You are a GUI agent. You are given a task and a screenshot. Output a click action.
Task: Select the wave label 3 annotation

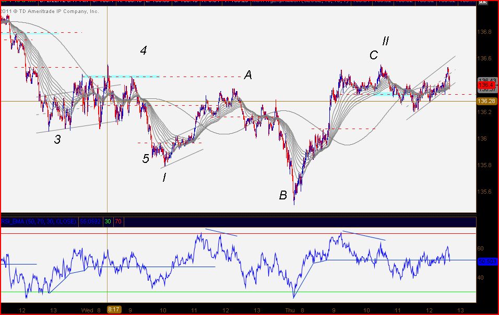click(57, 140)
